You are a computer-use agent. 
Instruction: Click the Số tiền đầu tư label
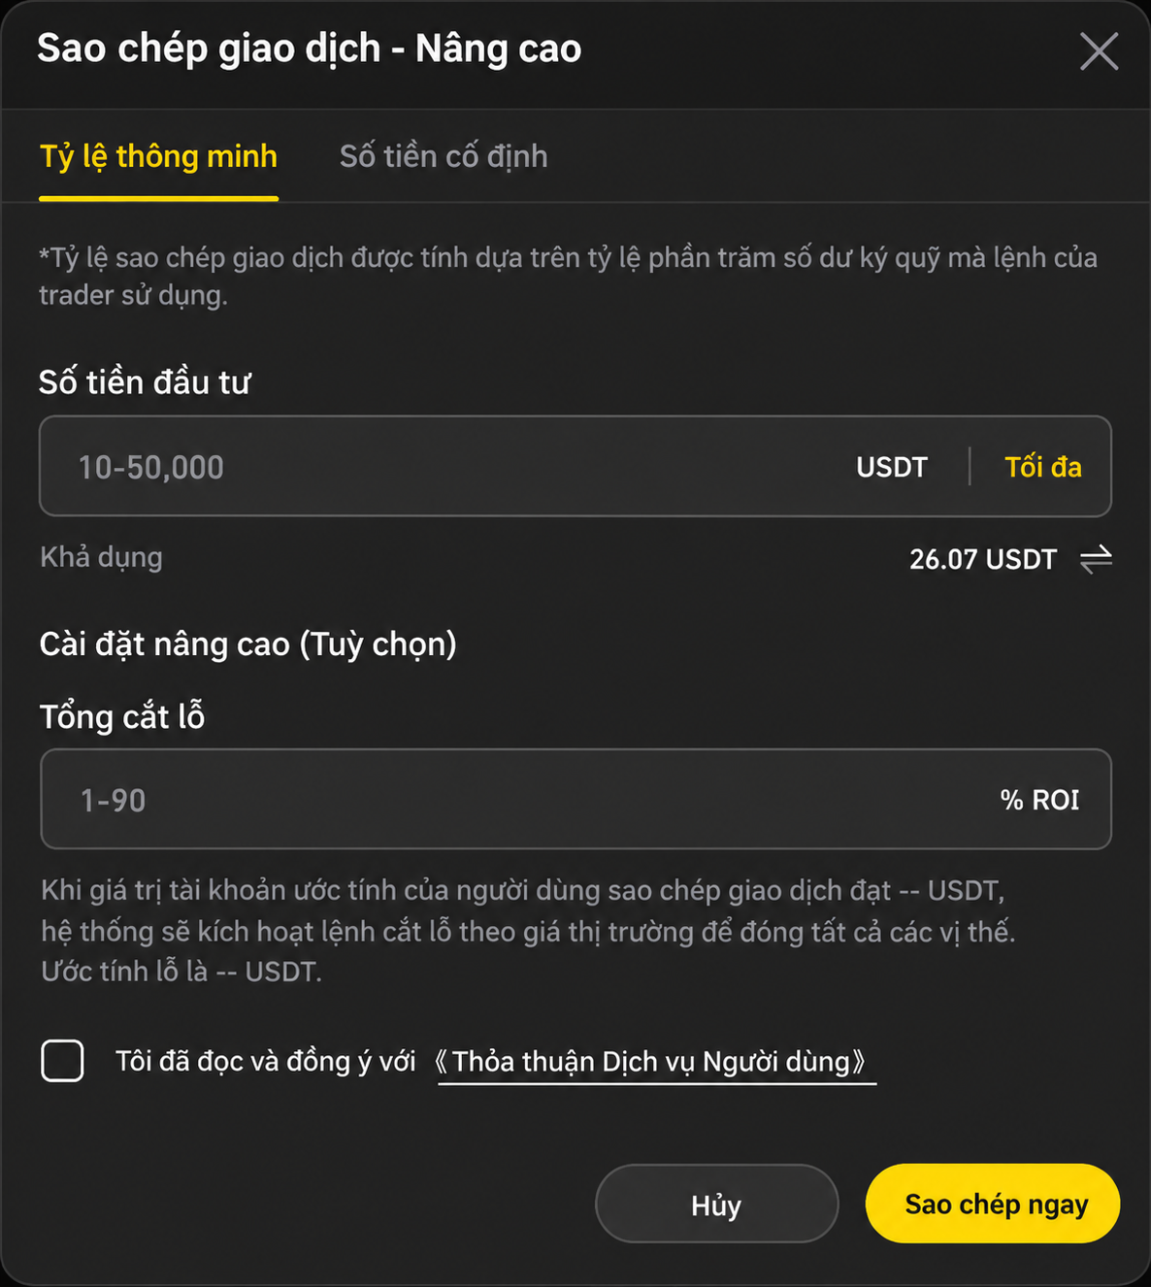click(145, 381)
